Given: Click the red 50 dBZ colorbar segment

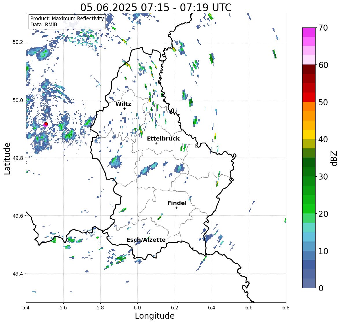Looking at the screenshot, I should (x=309, y=97).
